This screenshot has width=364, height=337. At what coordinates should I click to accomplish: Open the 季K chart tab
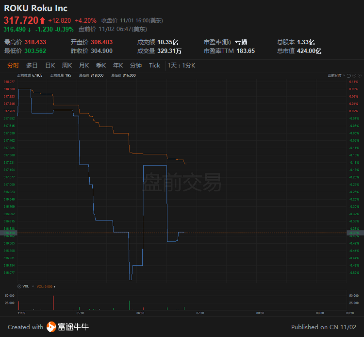tap(101, 66)
